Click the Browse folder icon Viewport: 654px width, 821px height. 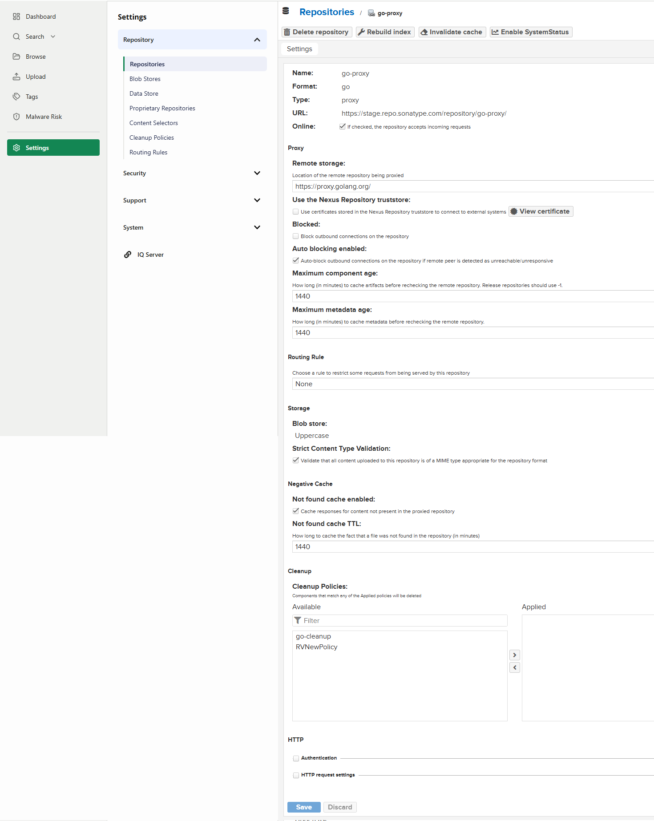click(16, 57)
